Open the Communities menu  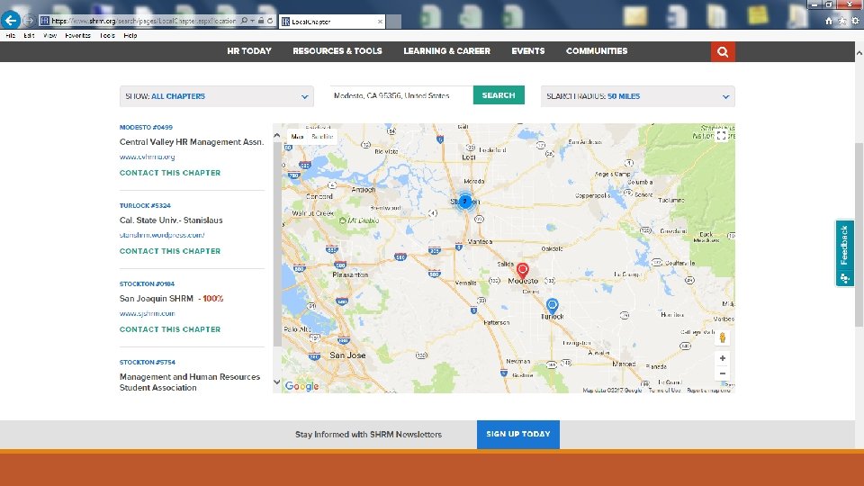(x=597, y=50)
